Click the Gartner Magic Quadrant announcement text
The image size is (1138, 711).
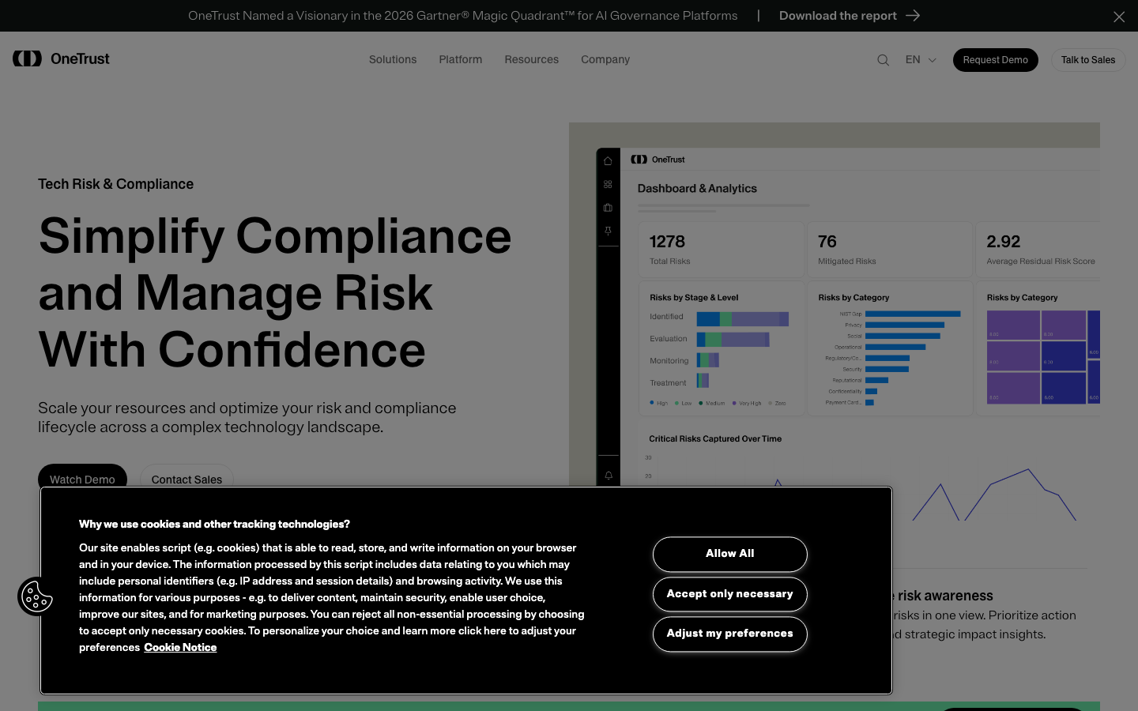coord(463,16)
